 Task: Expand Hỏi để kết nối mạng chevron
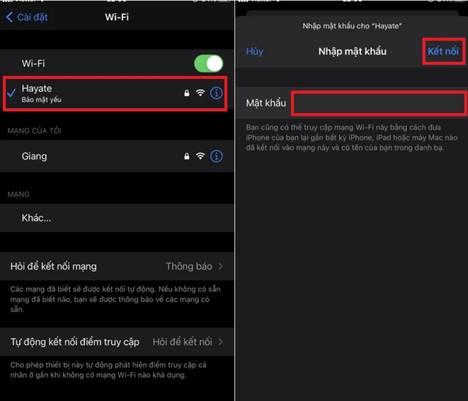[x=220, y=266]
